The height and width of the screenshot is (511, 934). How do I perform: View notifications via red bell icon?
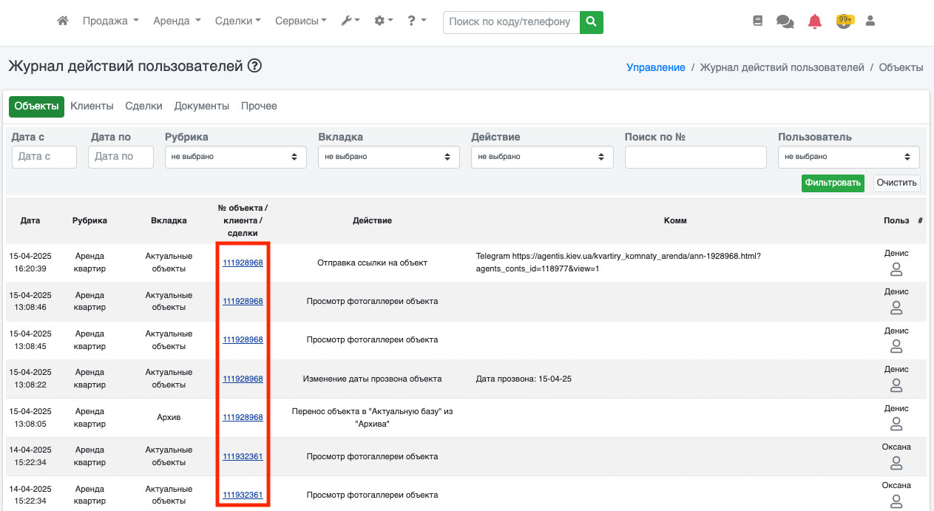tap(814, 21)
